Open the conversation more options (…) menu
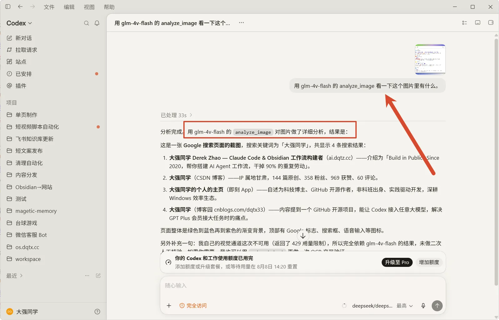The height and width of the screenshot is (320, 499). click(242, 23)
